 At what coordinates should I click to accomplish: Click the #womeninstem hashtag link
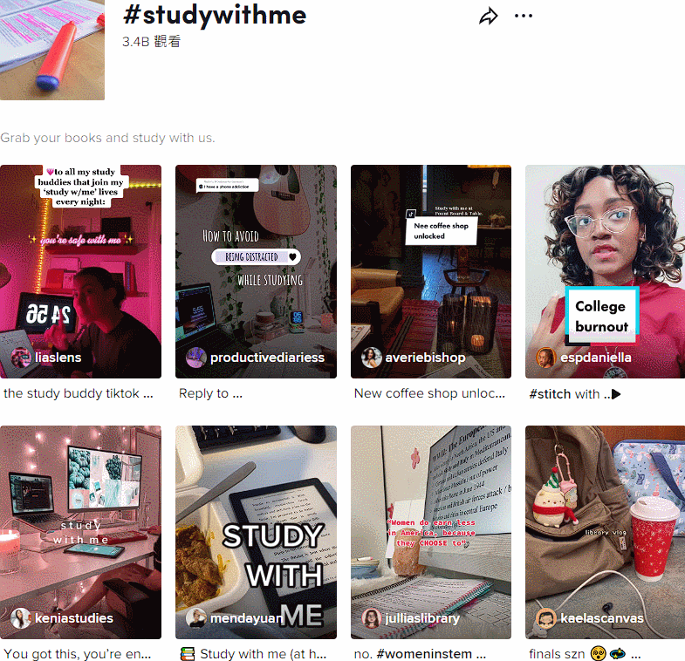click(x=424, y=654)
